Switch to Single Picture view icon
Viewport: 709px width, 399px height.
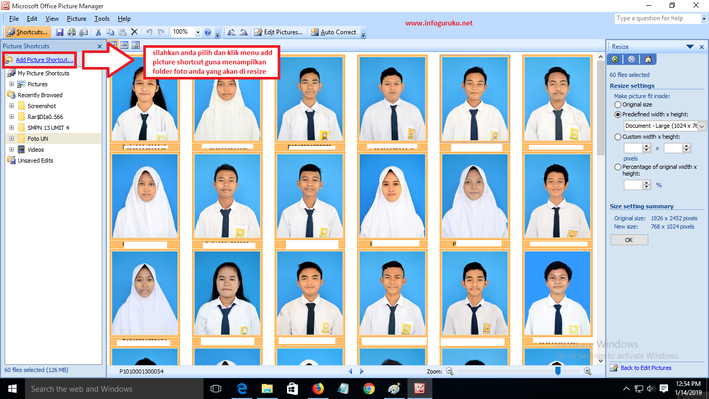pyautogui.click(x=135, y=45)
